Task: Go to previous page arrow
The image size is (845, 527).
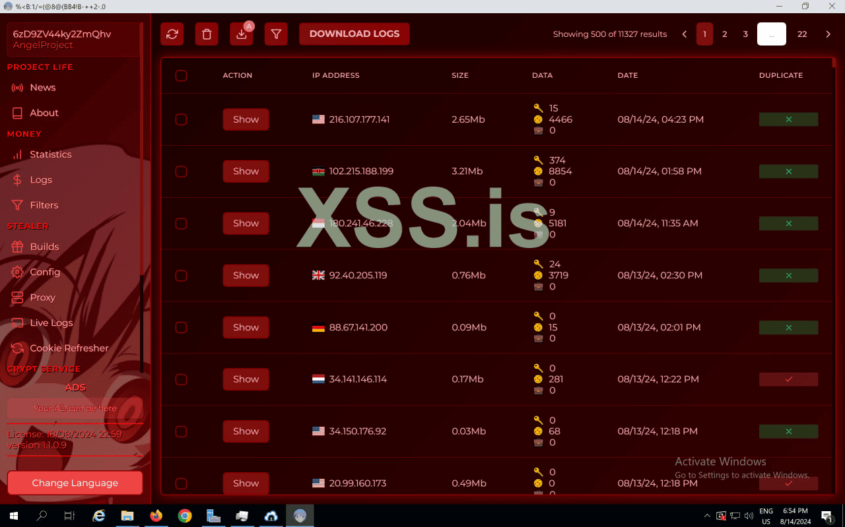Action: point(685,34)
